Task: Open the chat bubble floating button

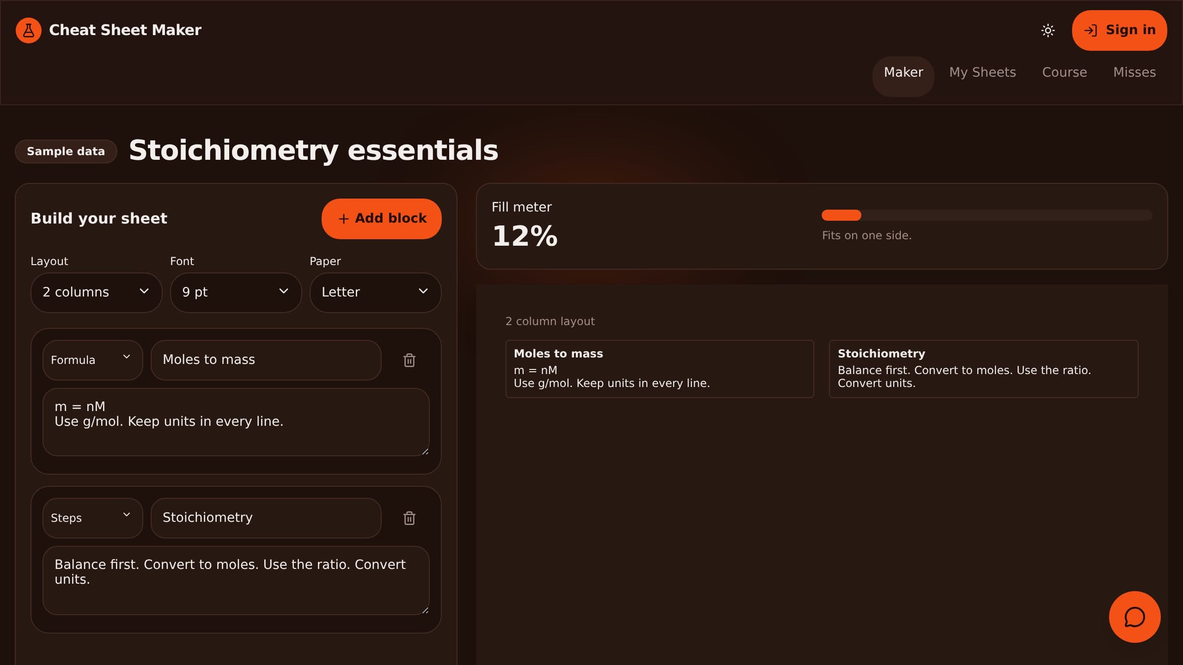Action: click(x=1134, y=617)
